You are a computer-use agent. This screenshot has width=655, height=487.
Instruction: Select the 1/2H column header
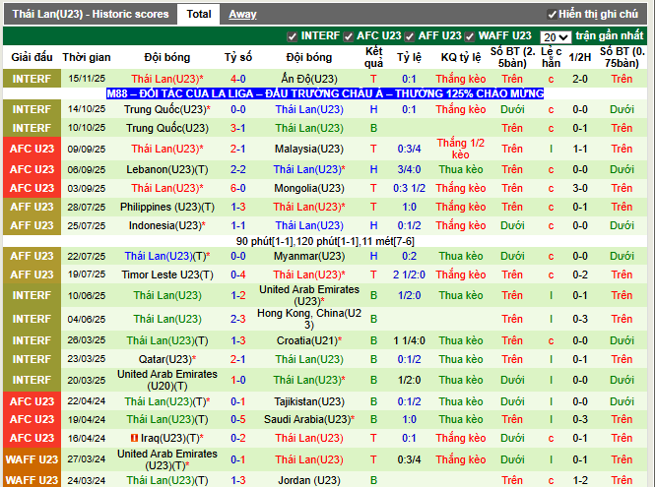[x=580, y=57]
